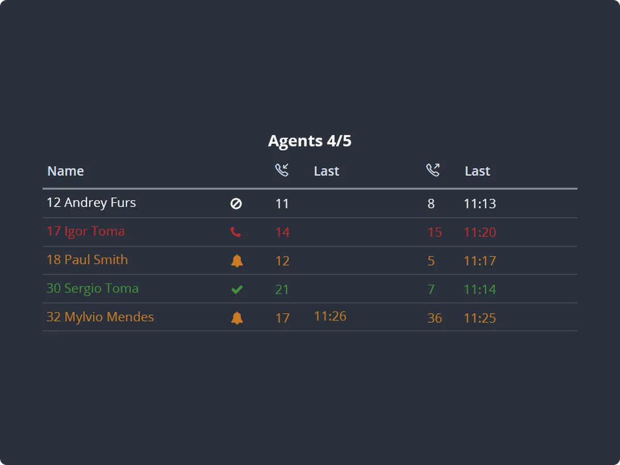The height and width of the screenshot is (465, 620).
Task: Click the outgoing calls phone icon header
Action: (x=432, y=170)
